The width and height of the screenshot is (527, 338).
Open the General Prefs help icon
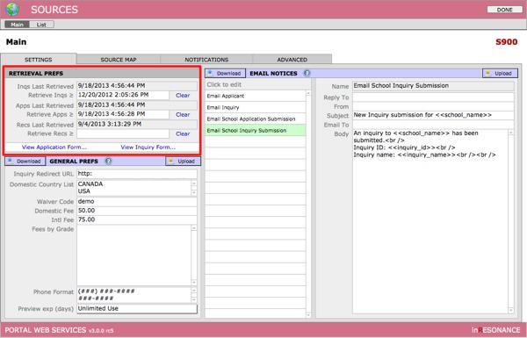pos(108,161)
